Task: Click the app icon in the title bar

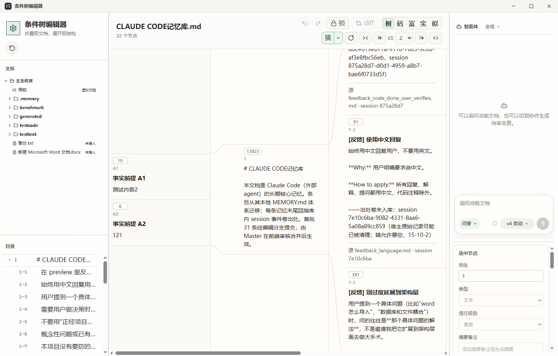Action: coord(8,6)
